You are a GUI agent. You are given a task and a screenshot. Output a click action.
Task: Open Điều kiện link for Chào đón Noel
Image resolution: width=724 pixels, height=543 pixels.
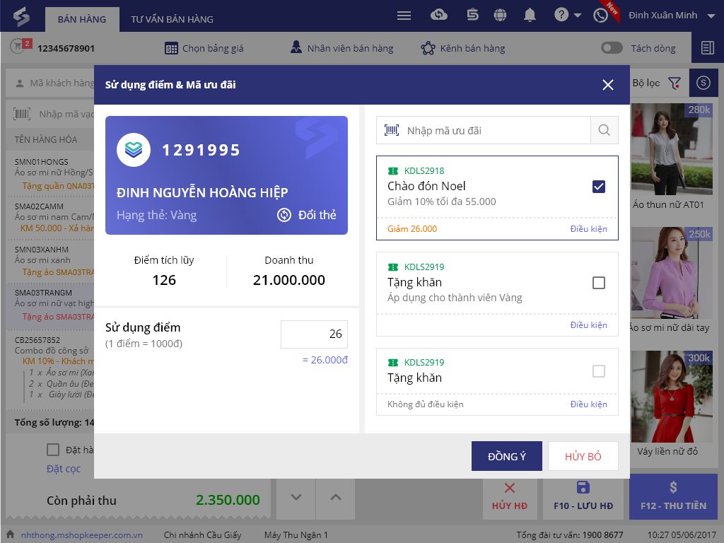tap(588, 229)
